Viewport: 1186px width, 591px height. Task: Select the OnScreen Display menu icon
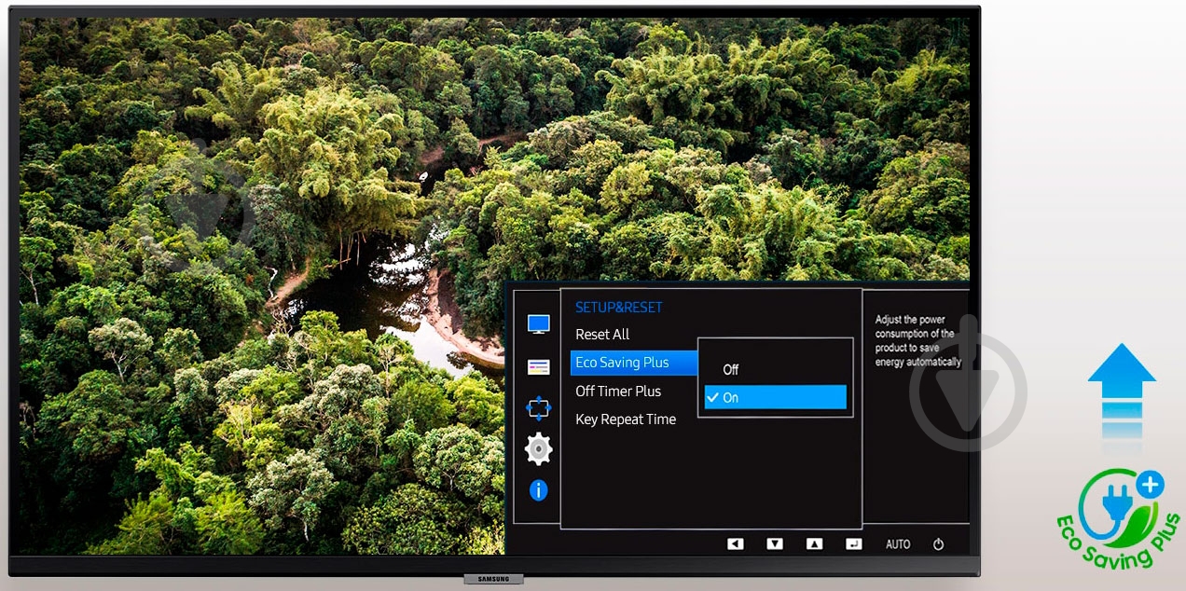(538, 367)
